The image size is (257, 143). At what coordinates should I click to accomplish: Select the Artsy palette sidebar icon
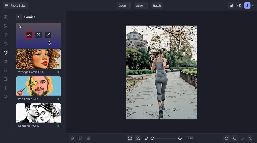coord(5,52)
